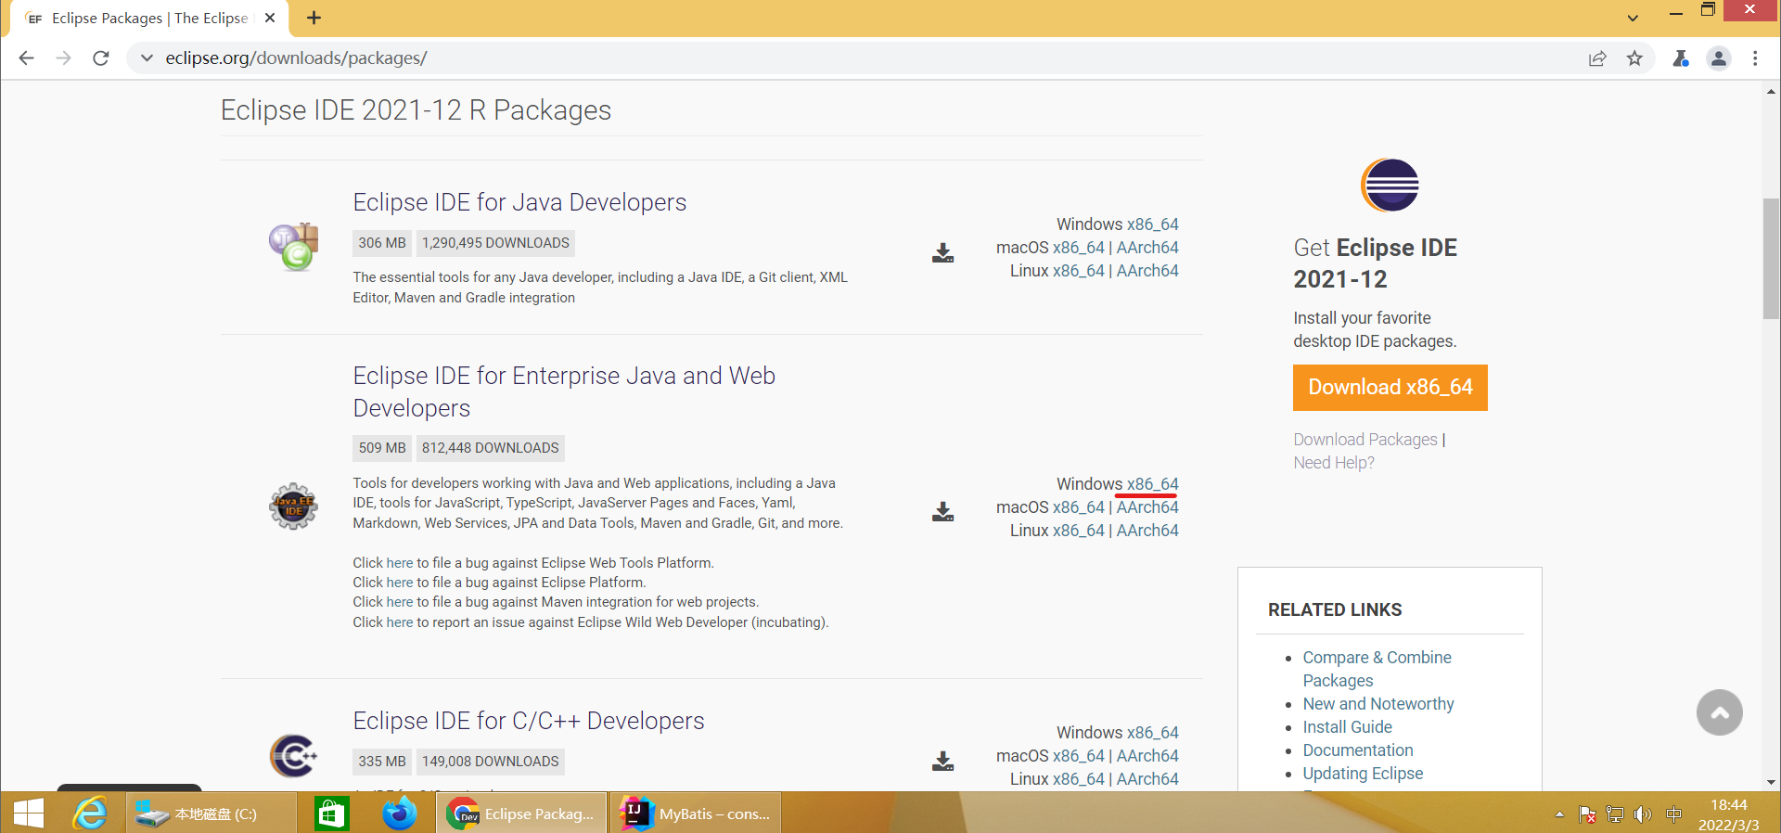
Task: Download Java Developers Linux AArch64
Action: [1147, 271]
